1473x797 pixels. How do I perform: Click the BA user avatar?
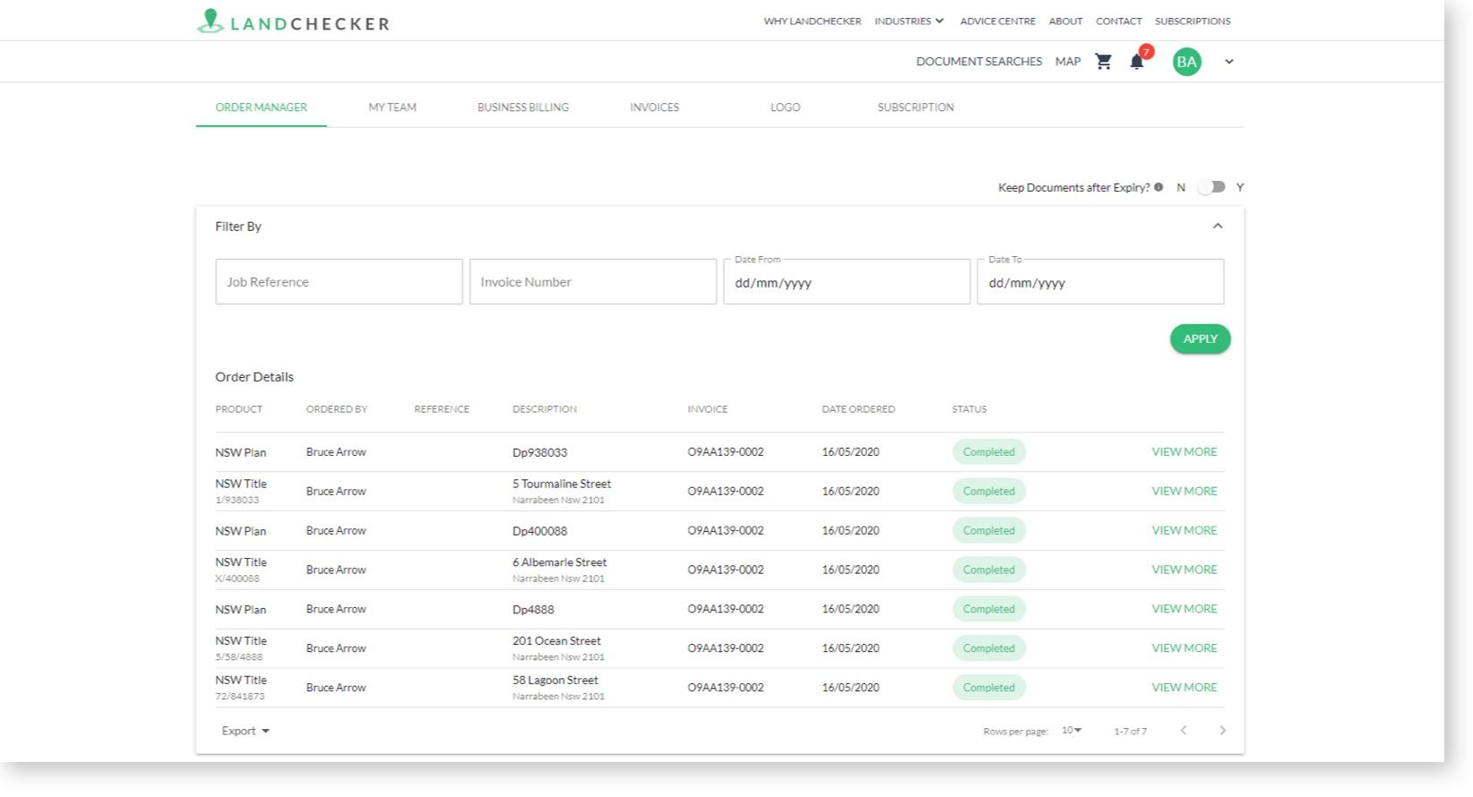1187,62
